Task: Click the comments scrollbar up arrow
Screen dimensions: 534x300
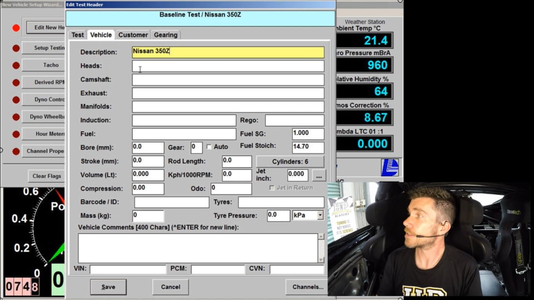Action: tap(321, 237)
